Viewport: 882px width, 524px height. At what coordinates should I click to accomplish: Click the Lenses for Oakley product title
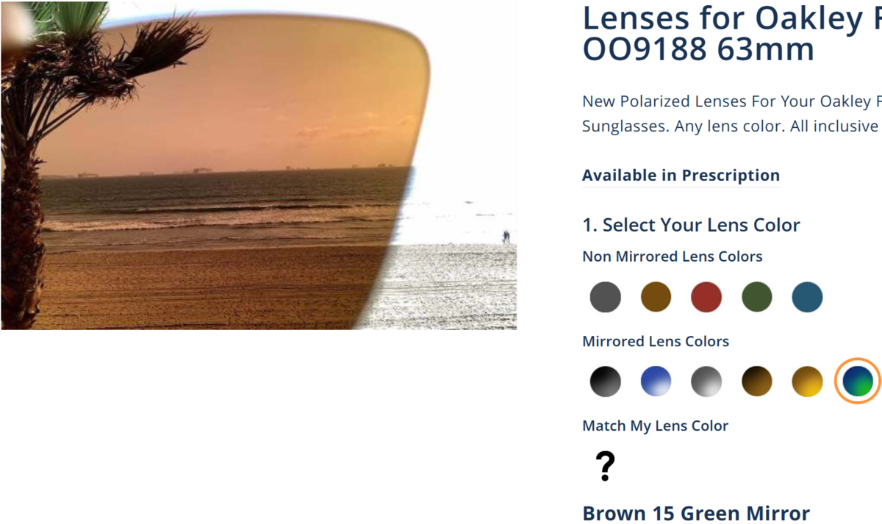pyautogui.click(x=732, y=35)
